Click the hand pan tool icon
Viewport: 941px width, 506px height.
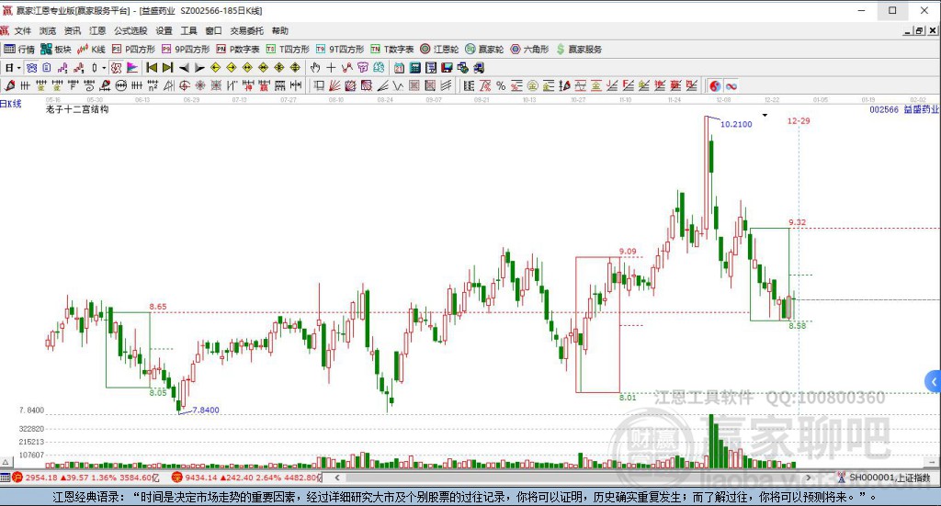tap(315, 68)
